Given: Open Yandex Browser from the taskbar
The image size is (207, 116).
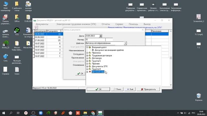Looking at the screenshot, I should pos(26,113).
